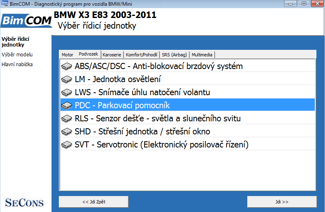Click the chip icon beside SHD
The image size is (325, 212).
tap(67, 132)
